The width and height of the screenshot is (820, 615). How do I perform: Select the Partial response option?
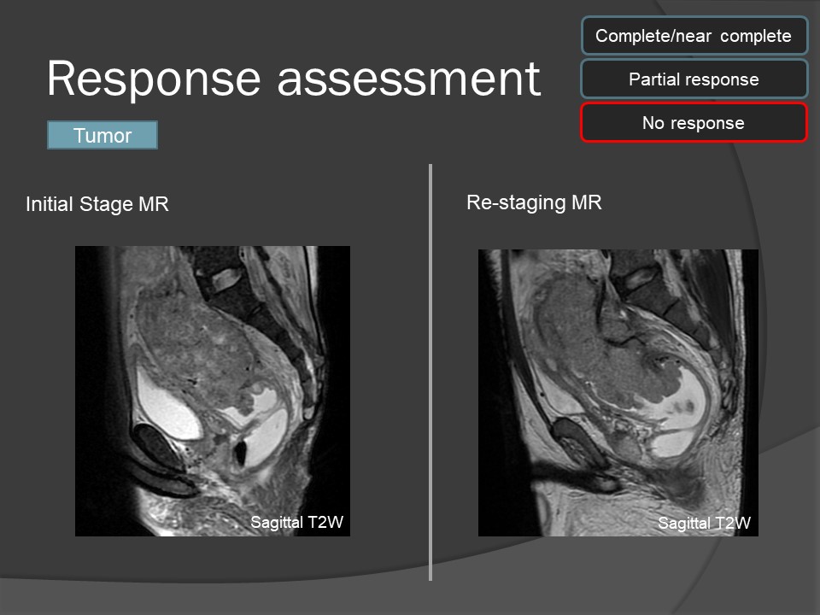click(x=694, y=79)
